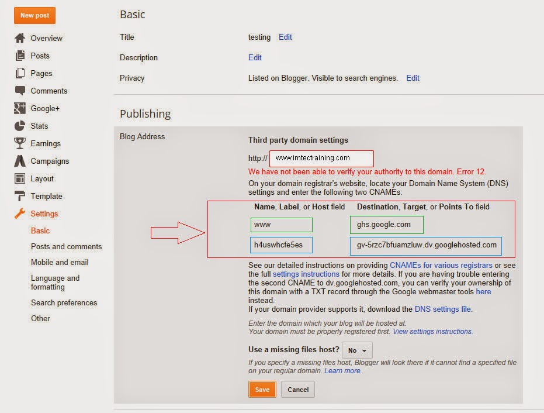Cancel the domain settings changes
Viewport: 544px width, 413px height.
click(x=297, y=390)
